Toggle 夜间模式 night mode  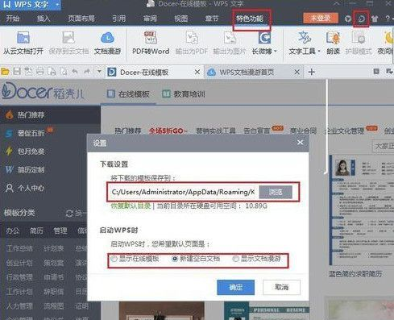(386, 43)
